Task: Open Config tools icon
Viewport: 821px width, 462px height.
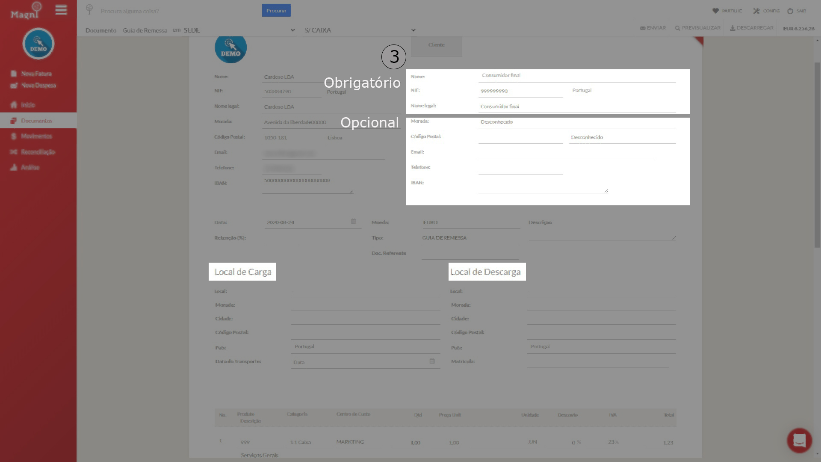Action: click(x=756, y=11)
